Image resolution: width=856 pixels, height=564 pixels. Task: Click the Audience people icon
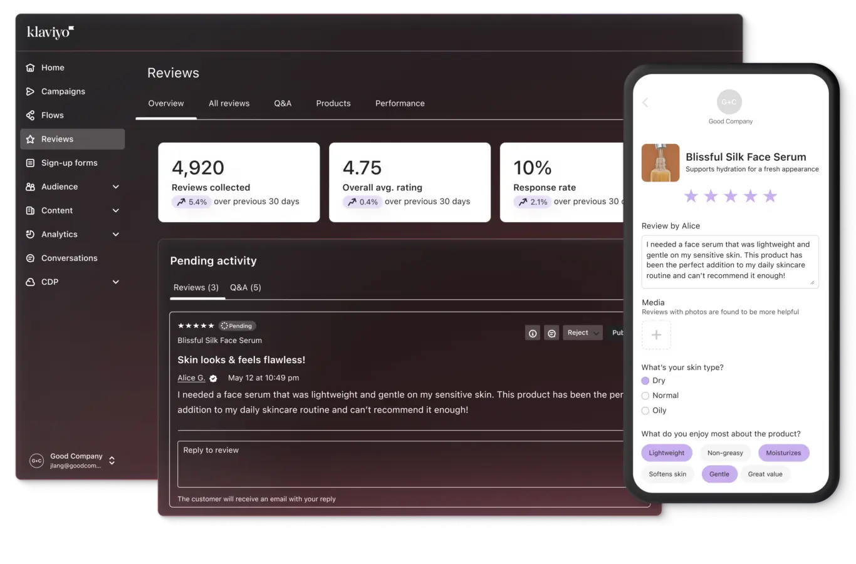(30, 187)
